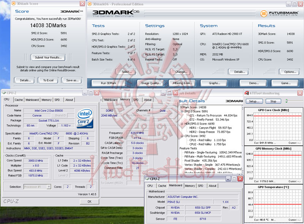
Task: Click Submit Your Results button
Action: pyautogui.click(x=48, y=57)
